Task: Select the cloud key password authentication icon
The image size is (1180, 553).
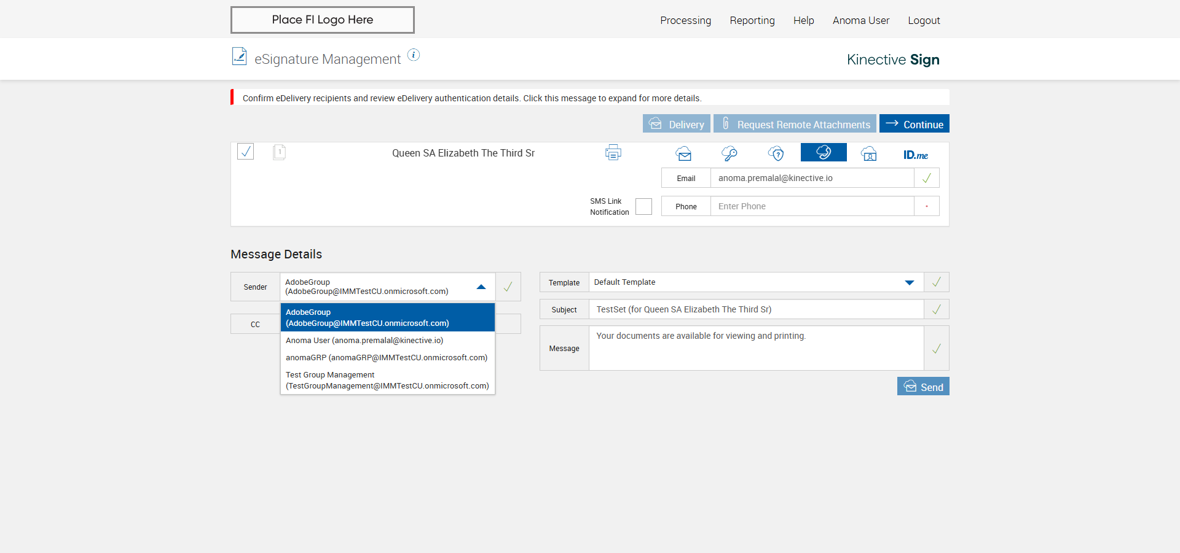Action: 730,153
